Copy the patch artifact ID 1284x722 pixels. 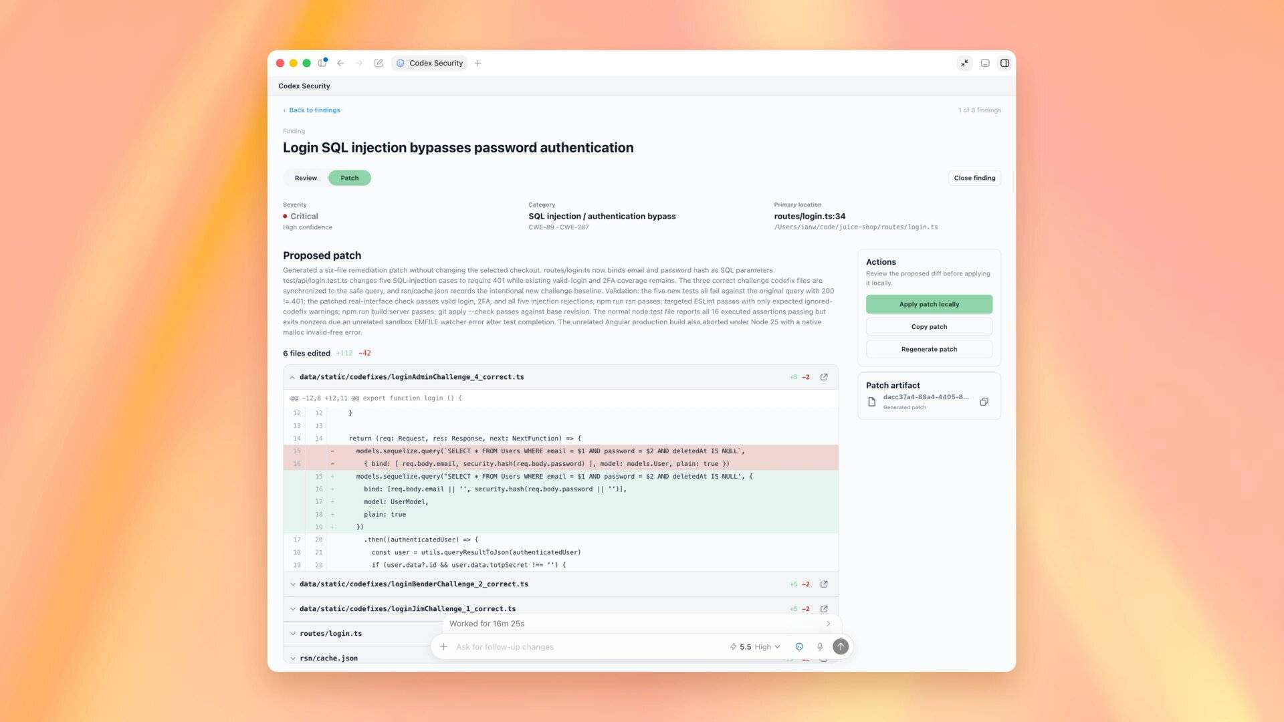tap(984, 402)
